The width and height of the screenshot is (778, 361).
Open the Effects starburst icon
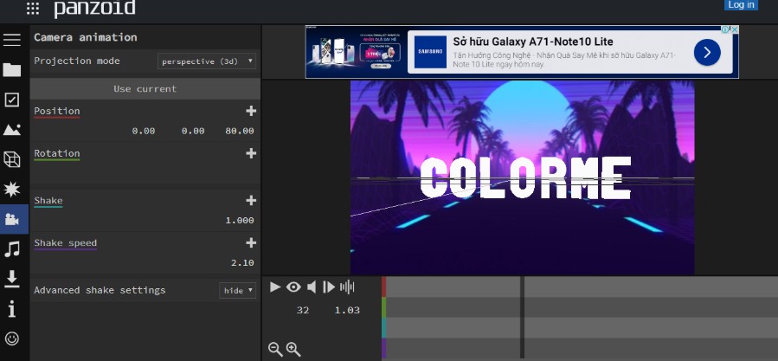click(x=12, y=190)
